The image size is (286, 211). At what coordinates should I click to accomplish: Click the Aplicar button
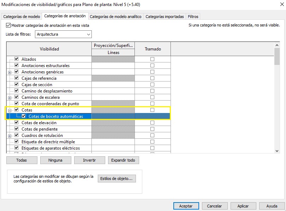[243, 206]
